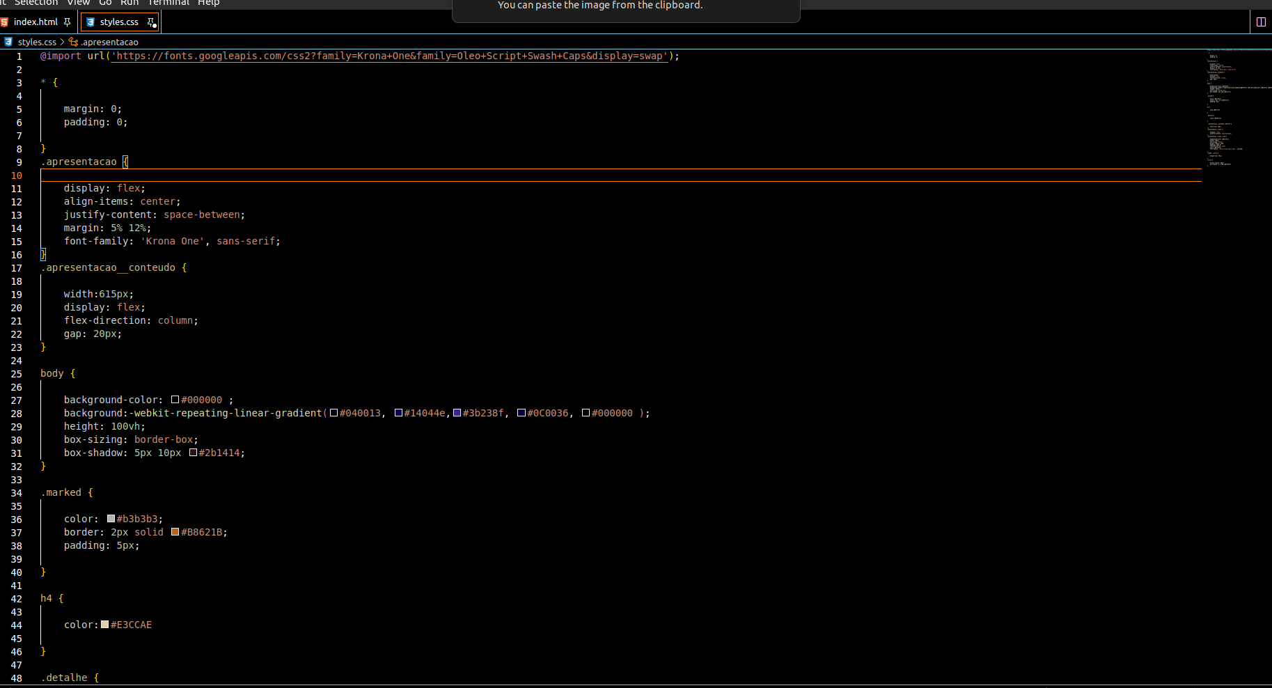The image size is (1272, 688).
Task: Open the .apresentacao breadcrumb symbol list
Action: point(109,42)
